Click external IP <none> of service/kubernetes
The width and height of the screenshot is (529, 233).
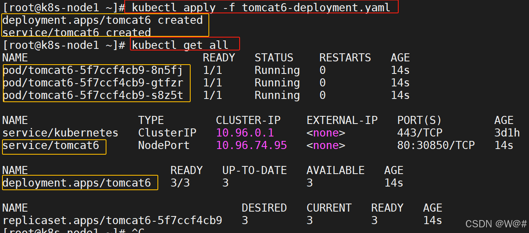tap(326, 133)
